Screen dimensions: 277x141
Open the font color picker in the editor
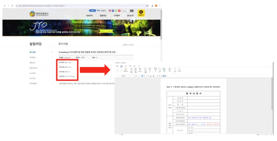[151, 76]
